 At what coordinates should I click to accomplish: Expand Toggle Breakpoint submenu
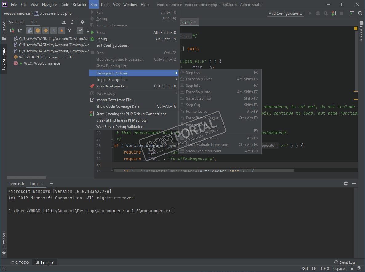(133, 80)
